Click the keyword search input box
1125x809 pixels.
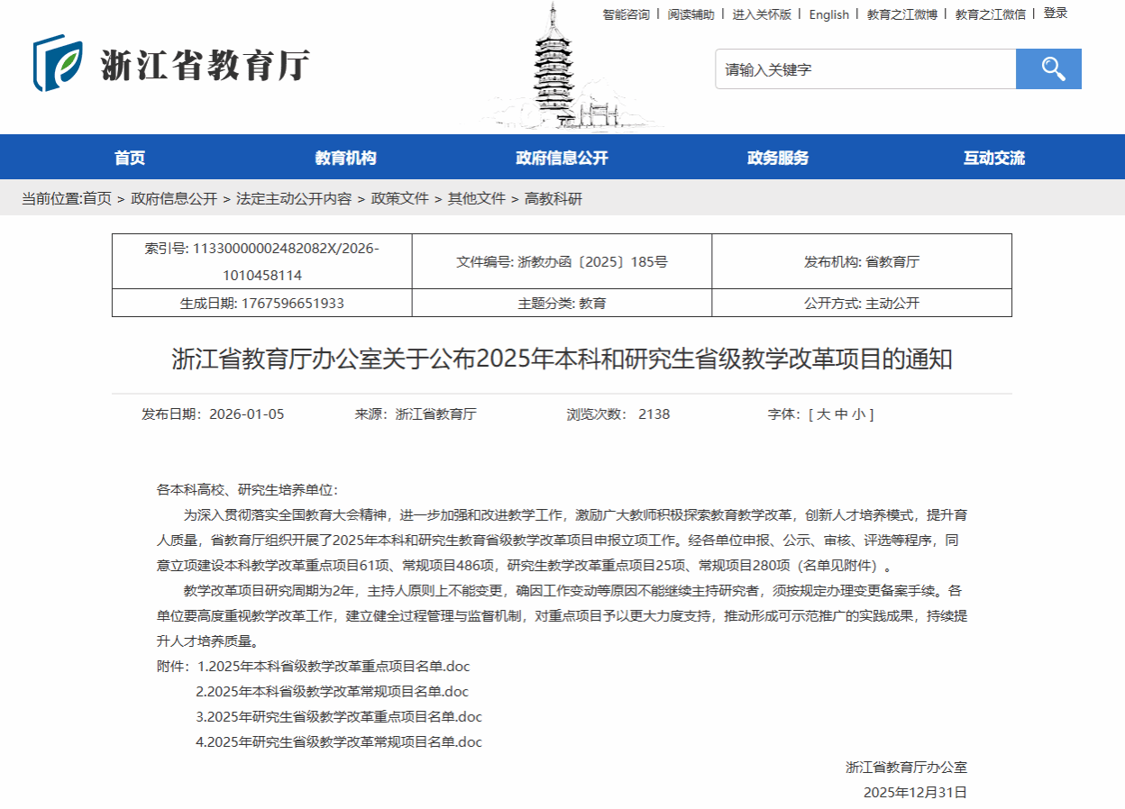pos(865,68)
